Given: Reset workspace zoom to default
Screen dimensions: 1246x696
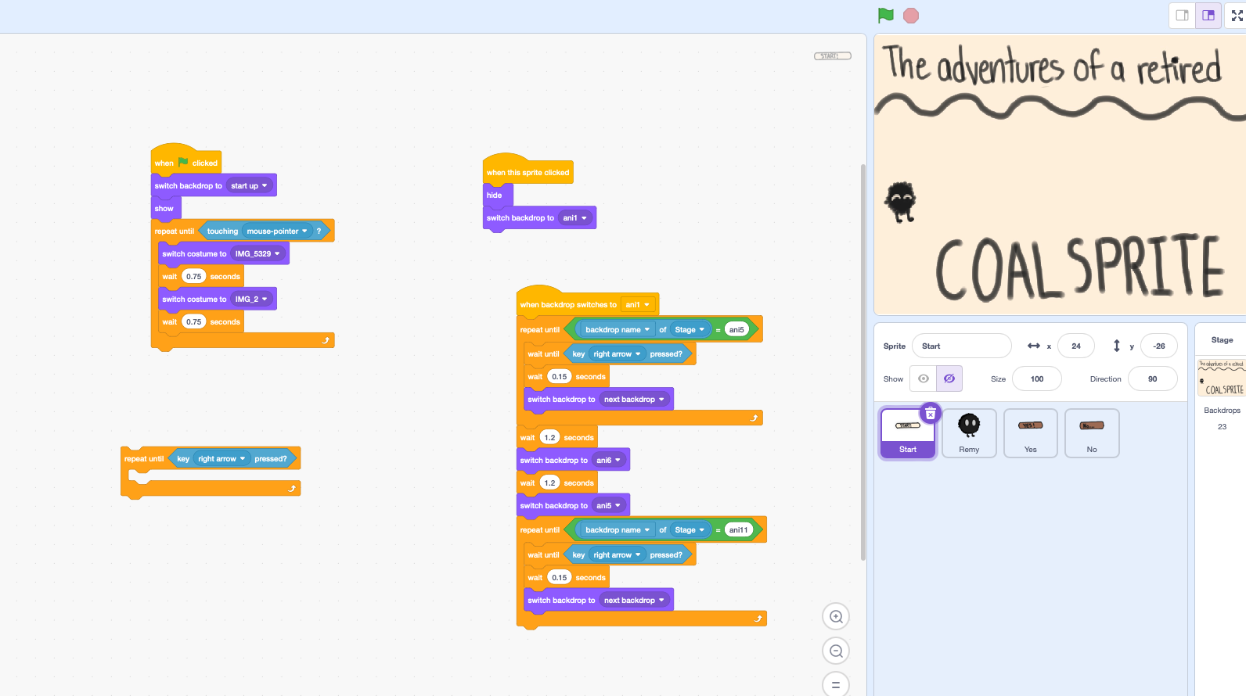Looking at the screenshot, I should [x=836, y=684].
